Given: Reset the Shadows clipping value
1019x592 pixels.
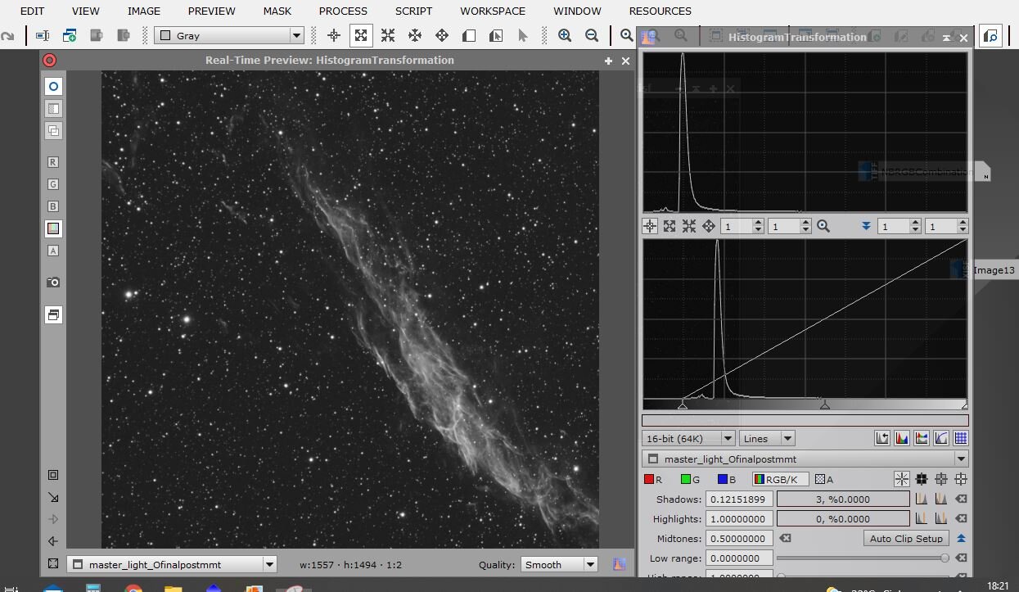Looking at the screenshot, I should (962, 499).
